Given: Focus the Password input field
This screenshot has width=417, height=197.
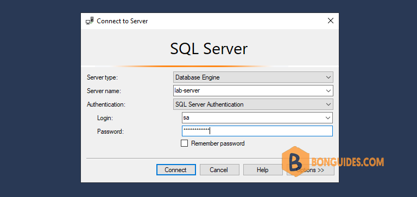Looking at the screenshot, I should (257, 131).
